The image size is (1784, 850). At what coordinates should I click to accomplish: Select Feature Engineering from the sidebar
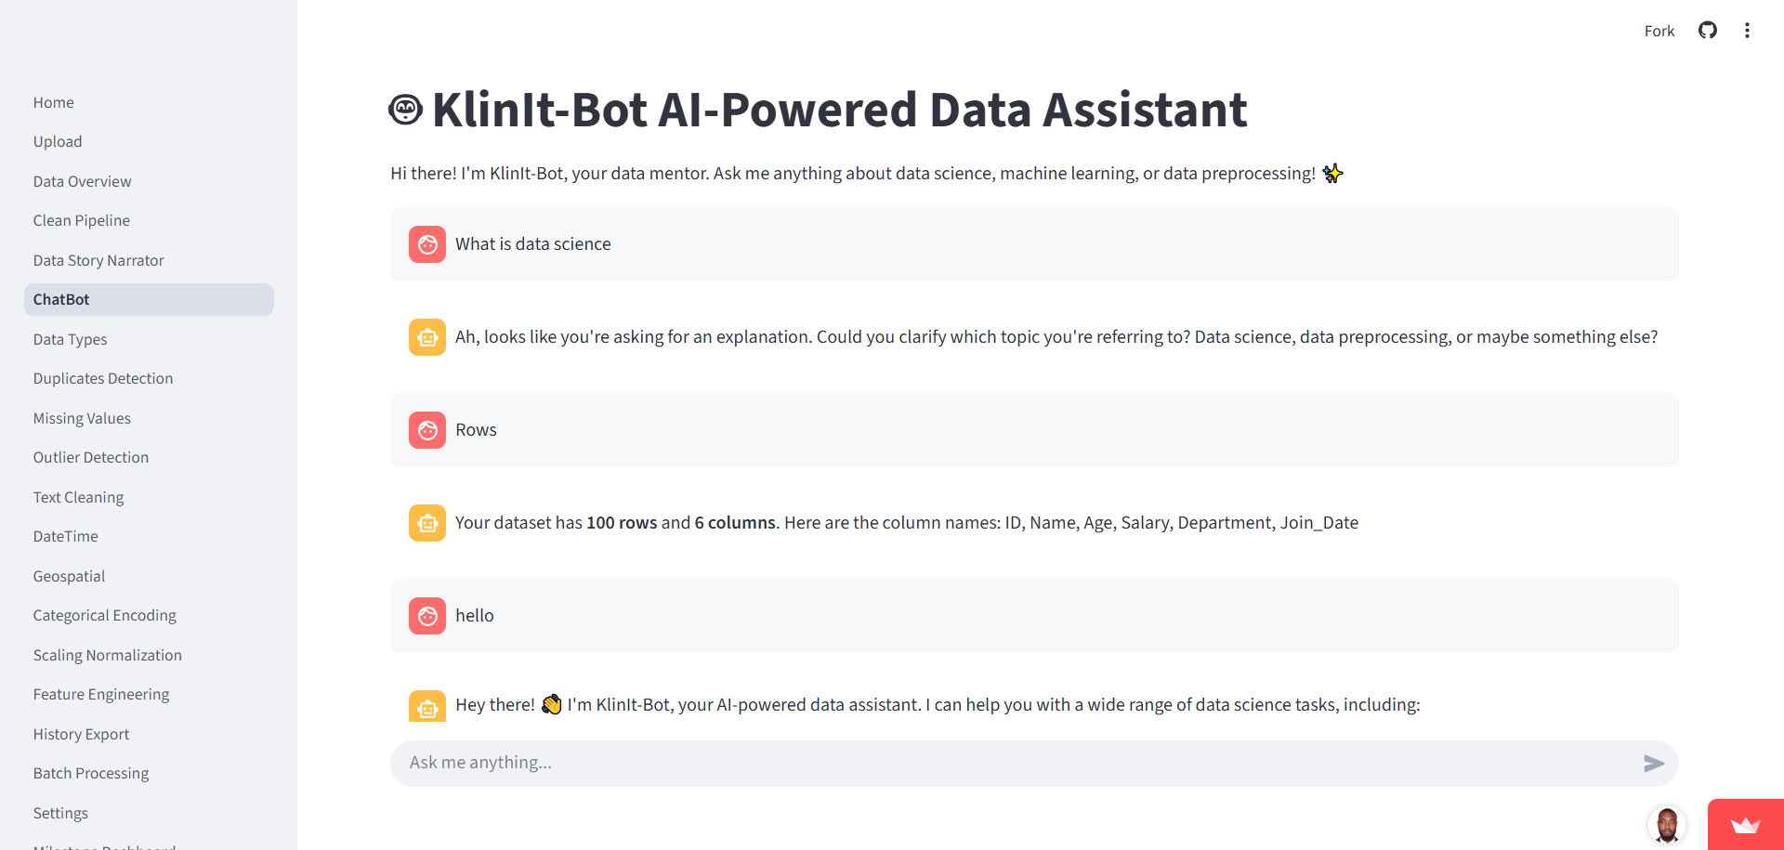pos(100,693)
